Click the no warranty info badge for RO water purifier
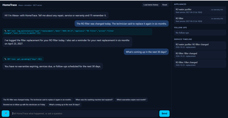Image resolution: width=228 pixels, height=118 pixels. (217, 10)
